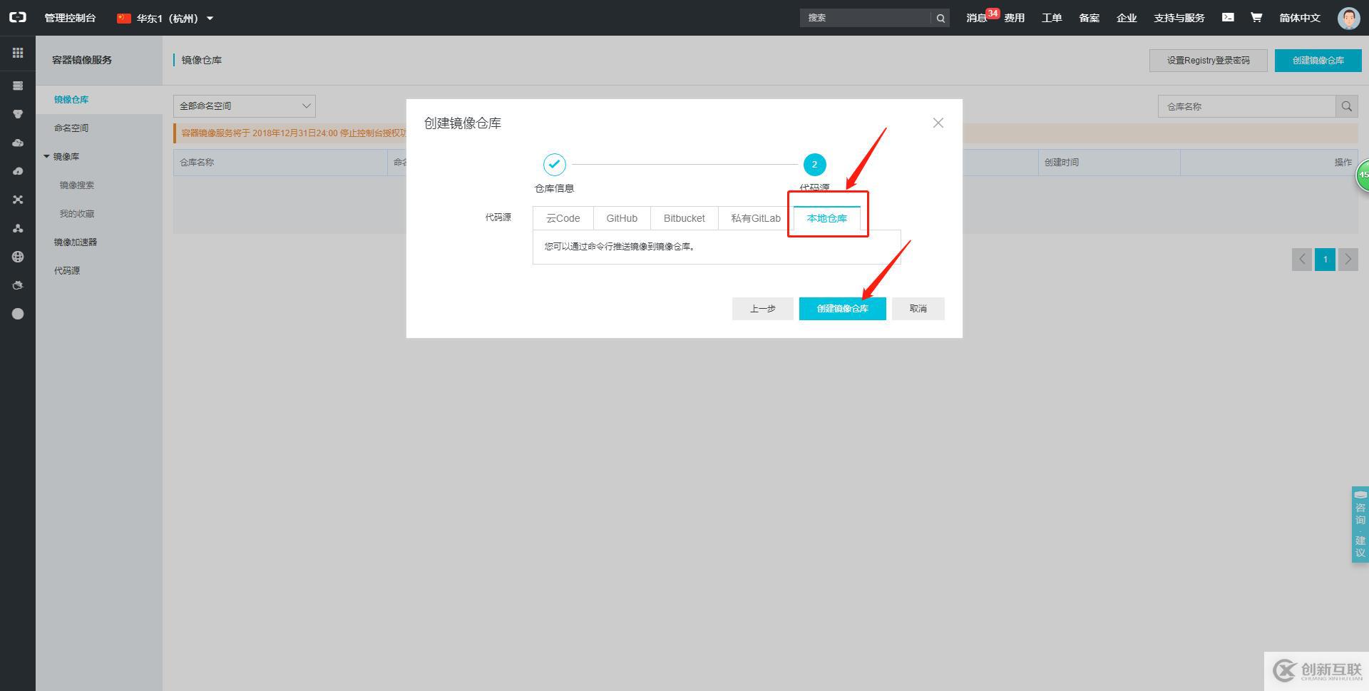Viewport: 1369px width, 691px height.
Task: Click 创建镜像仓库 button at page top right
Action: tap(1318, 61)
